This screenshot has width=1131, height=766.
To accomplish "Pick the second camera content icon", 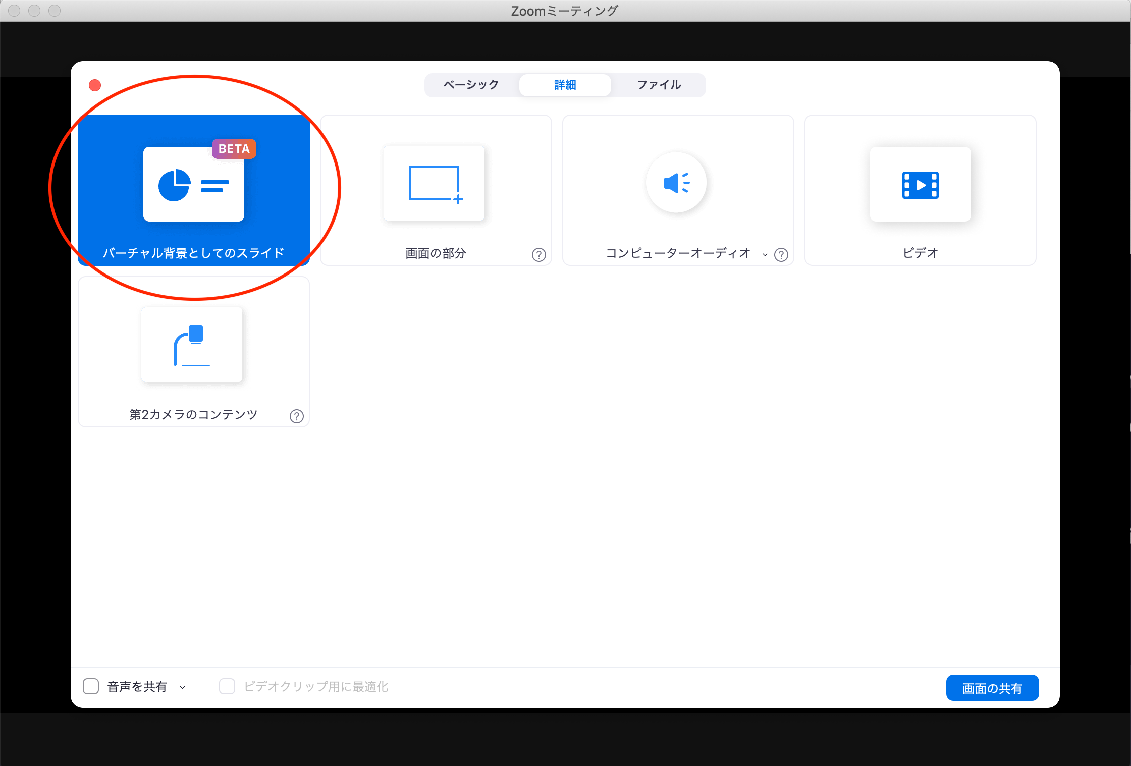I will [x=192, y=345].
